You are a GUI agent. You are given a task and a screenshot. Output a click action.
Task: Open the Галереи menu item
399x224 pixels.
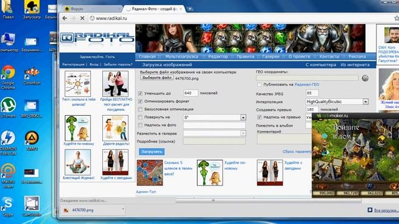click(x=271, y=57)
